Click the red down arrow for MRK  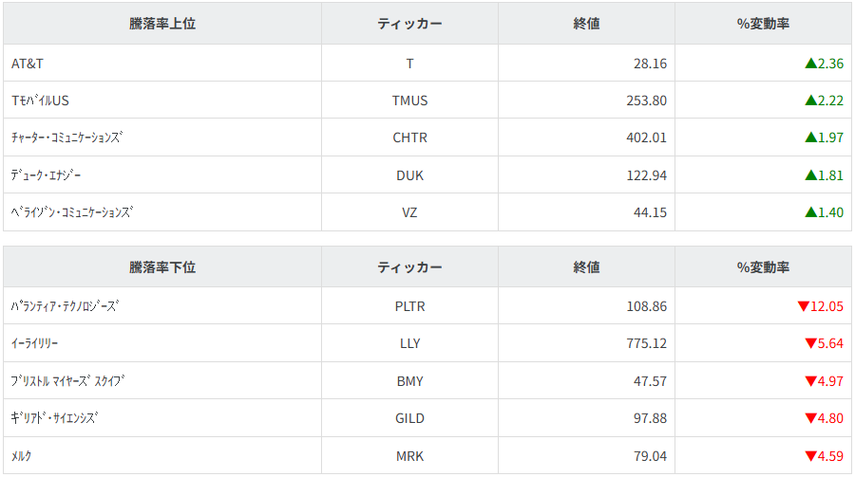[810, 456]
